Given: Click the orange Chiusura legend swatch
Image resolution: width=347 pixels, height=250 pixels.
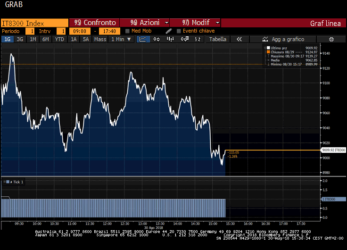Looking at the screenshot, I should pos(268,52).
